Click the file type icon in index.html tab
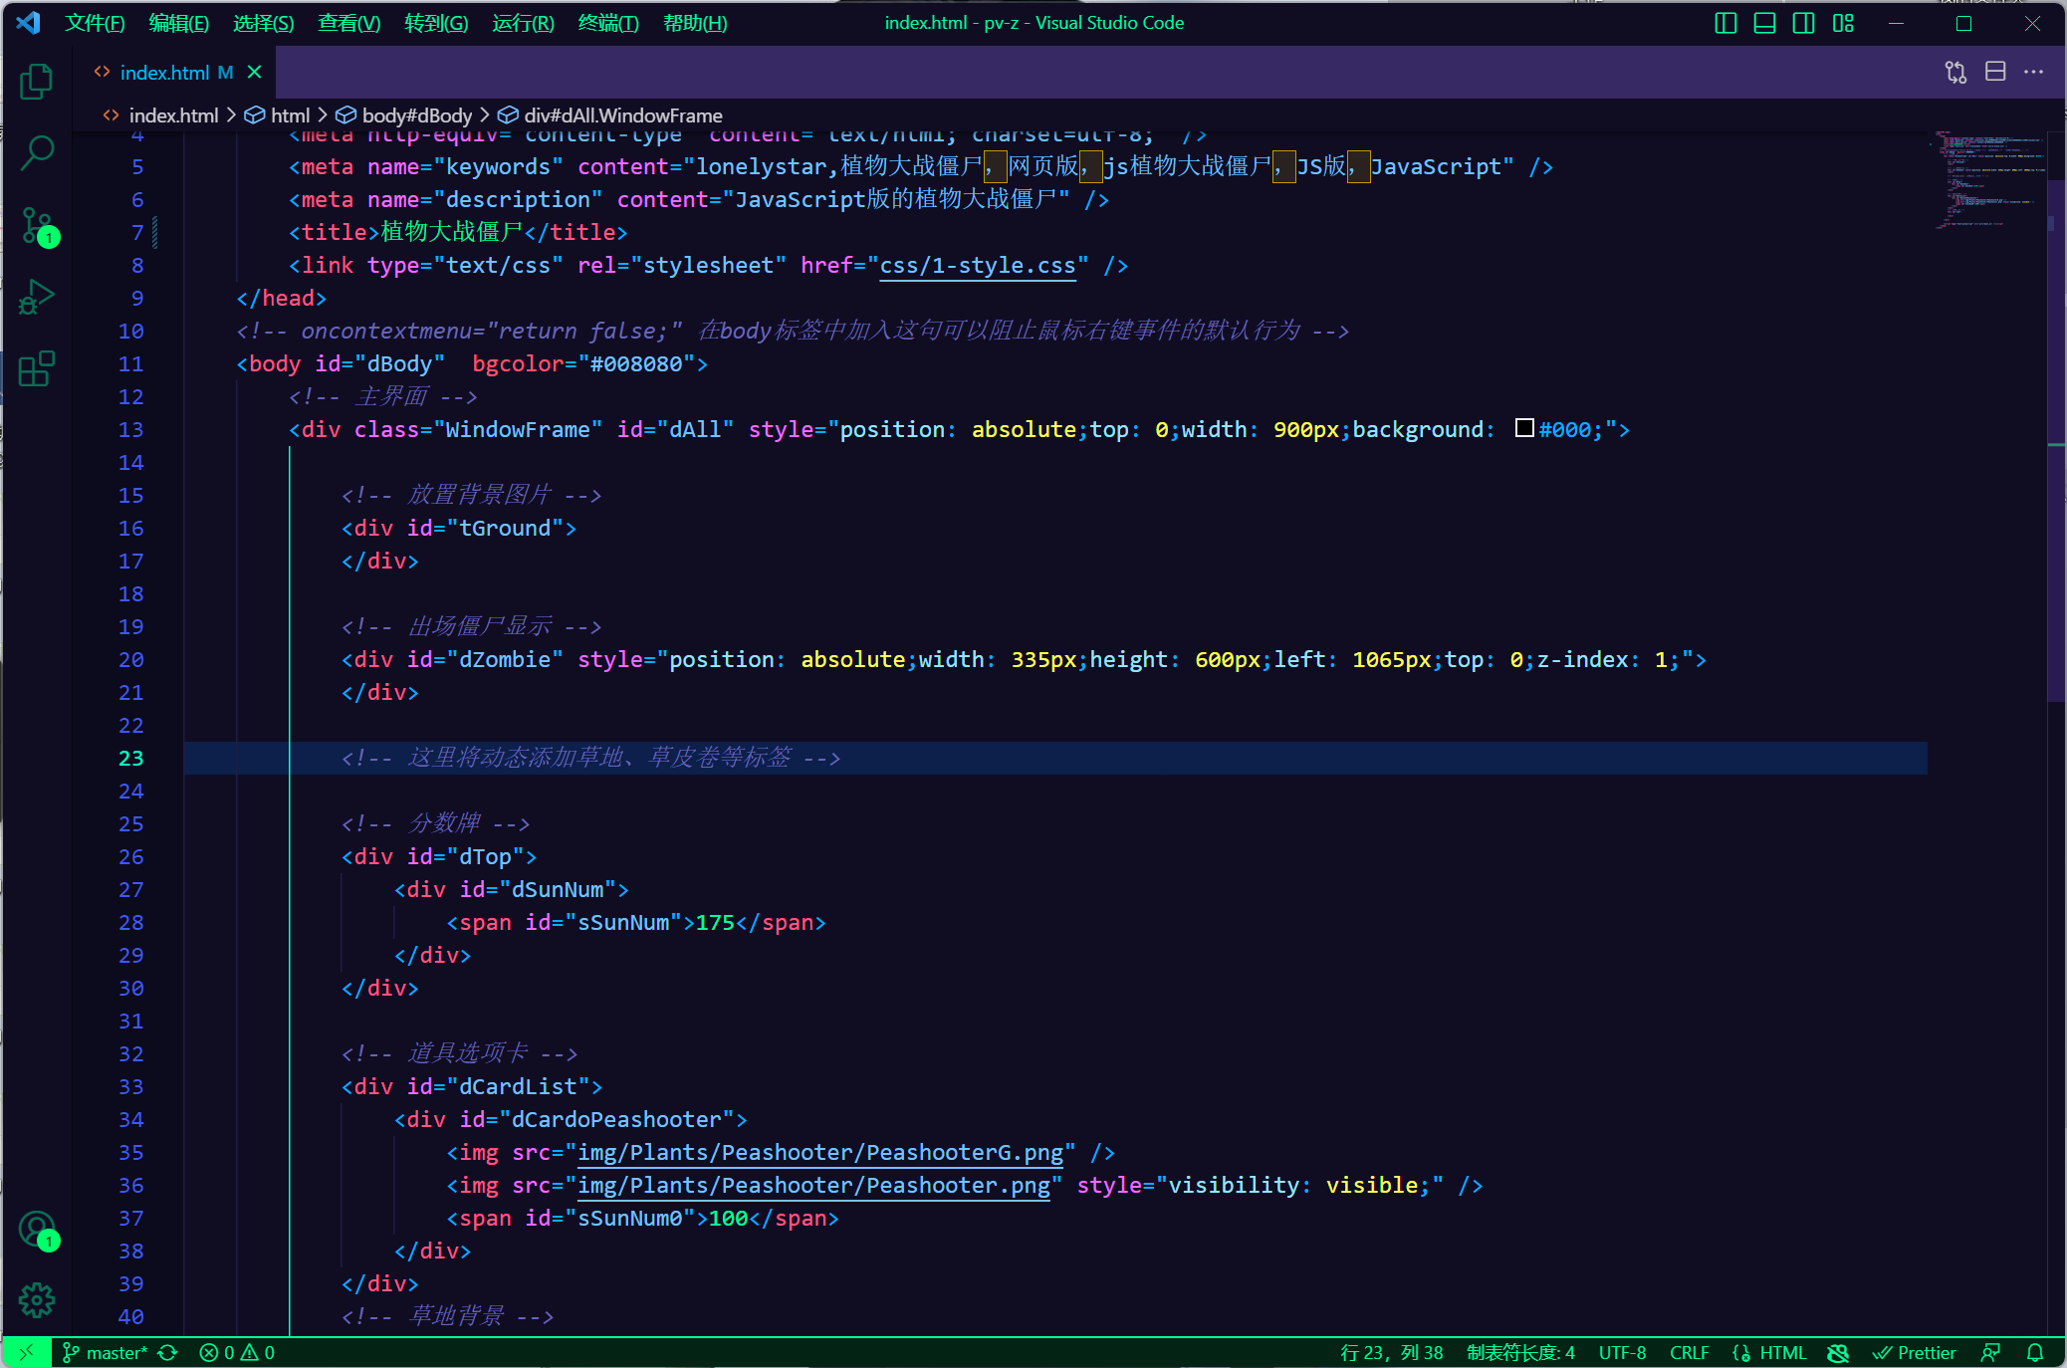The width and height of the screenshot is (2067, 1368). pos(102,72)
